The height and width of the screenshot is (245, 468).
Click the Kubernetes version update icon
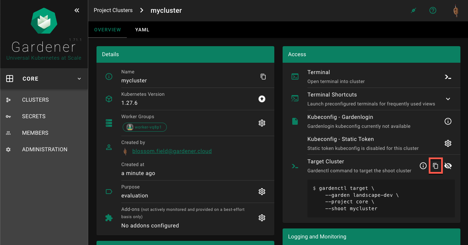[x=262, y=99]
